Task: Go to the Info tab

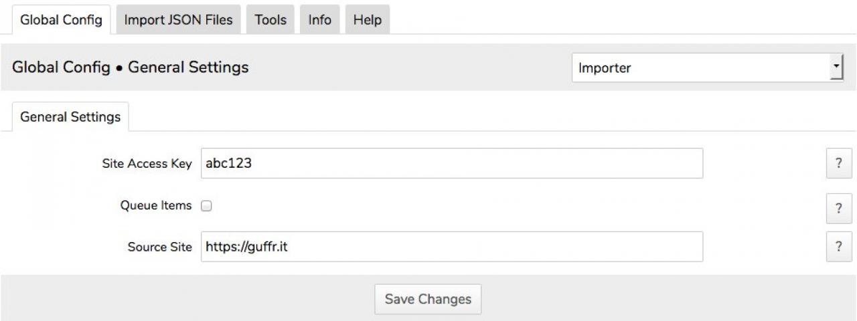Action: coord(319,20)
